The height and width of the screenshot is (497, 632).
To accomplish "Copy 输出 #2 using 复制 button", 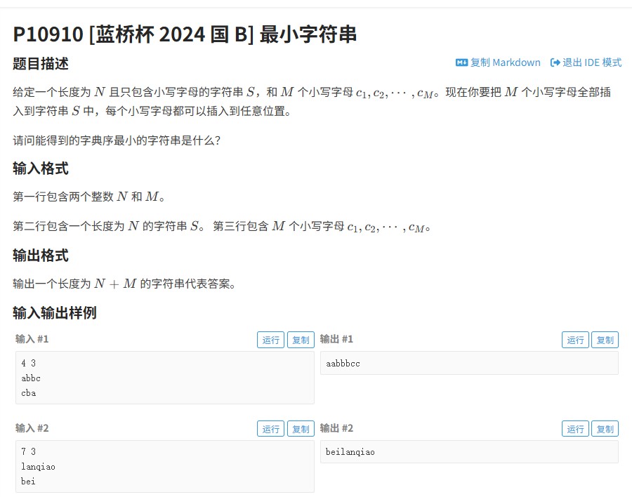I will pos(605,429).
